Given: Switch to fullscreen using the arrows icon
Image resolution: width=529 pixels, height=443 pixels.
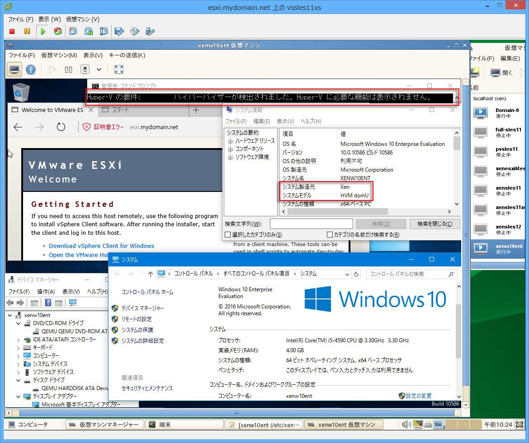Looking at the screenshot, I should [x=119, y=70].
